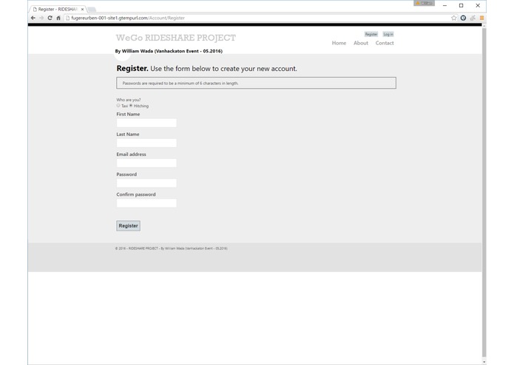The height and width of the screenshot is (365, 514).
Task: Focus the Confirm password field
Action: click(x=146, y=203)
